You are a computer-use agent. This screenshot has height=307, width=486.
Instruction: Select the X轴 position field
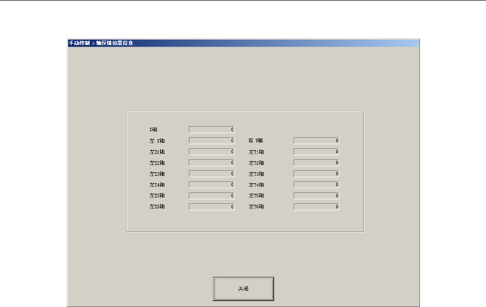tap(212, 130)
